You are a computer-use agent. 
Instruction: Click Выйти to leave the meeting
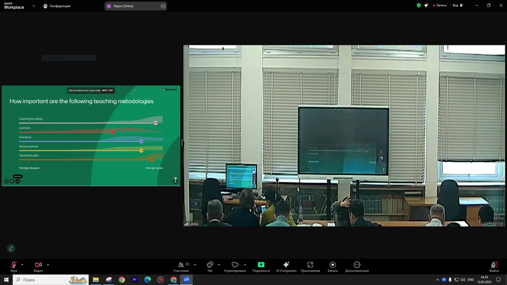pyautogui.click(x=494, y=266)
